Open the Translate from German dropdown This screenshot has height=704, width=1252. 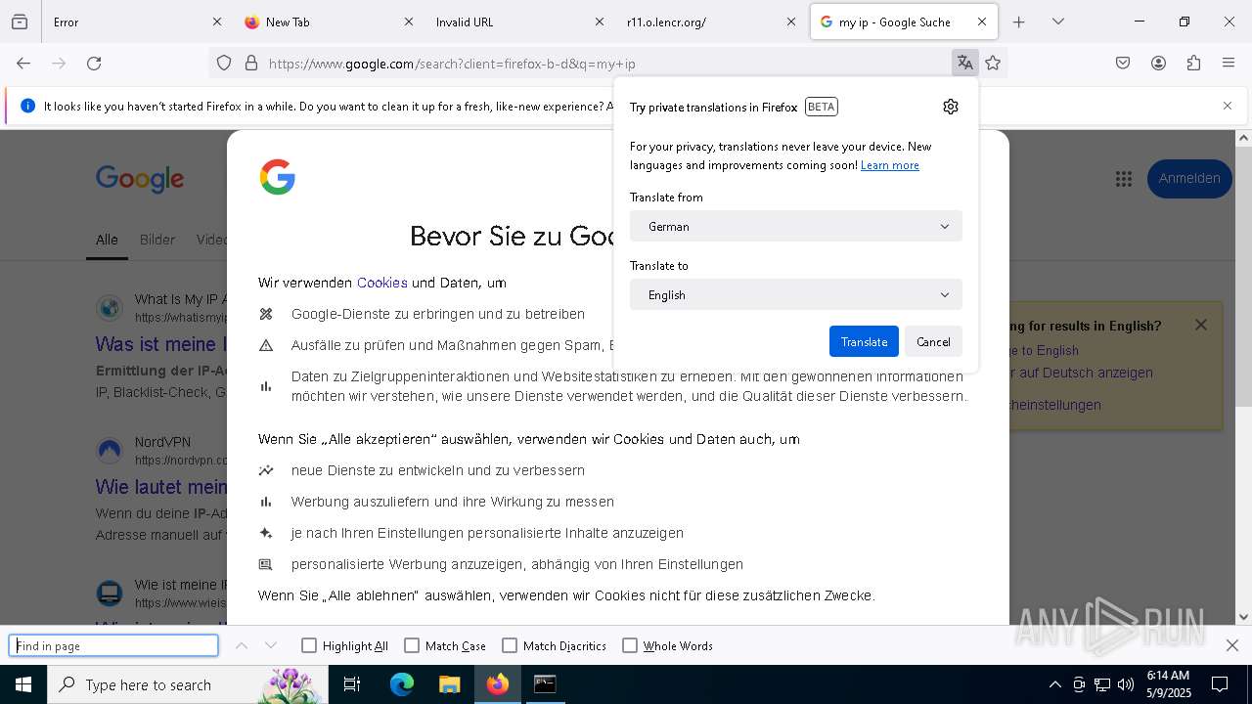pyautogui.click(x=796, y=226)
